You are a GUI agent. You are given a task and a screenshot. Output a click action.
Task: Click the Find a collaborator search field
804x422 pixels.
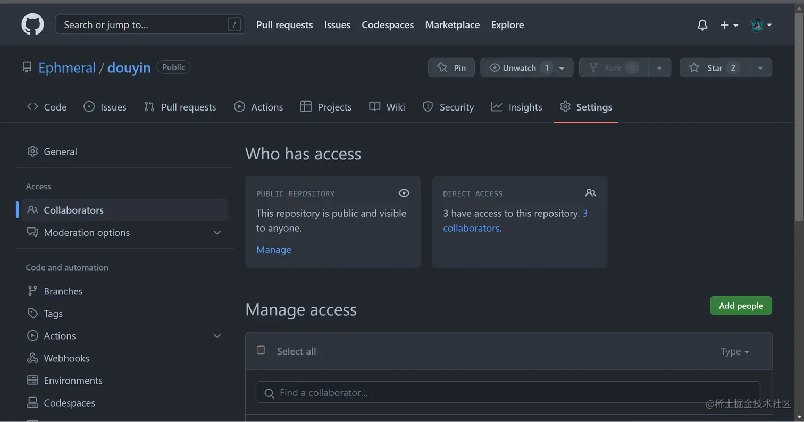point(508,393)
